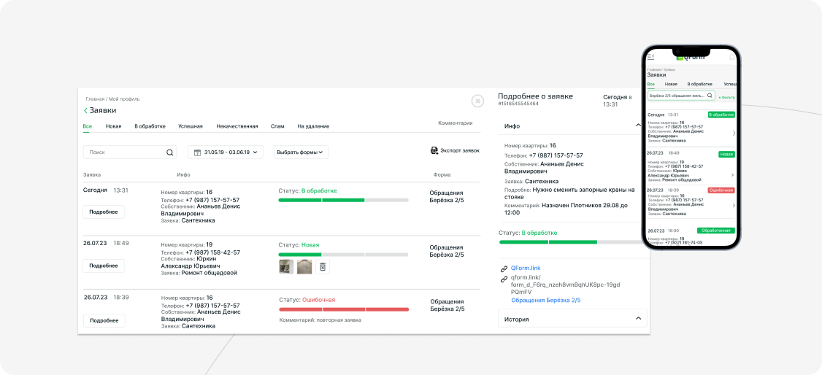
Task: Open first photo thumbnail in Юркин request
Action: 286,266
